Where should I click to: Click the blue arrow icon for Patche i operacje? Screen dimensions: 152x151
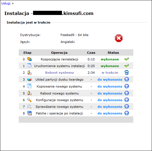[127, 113]
